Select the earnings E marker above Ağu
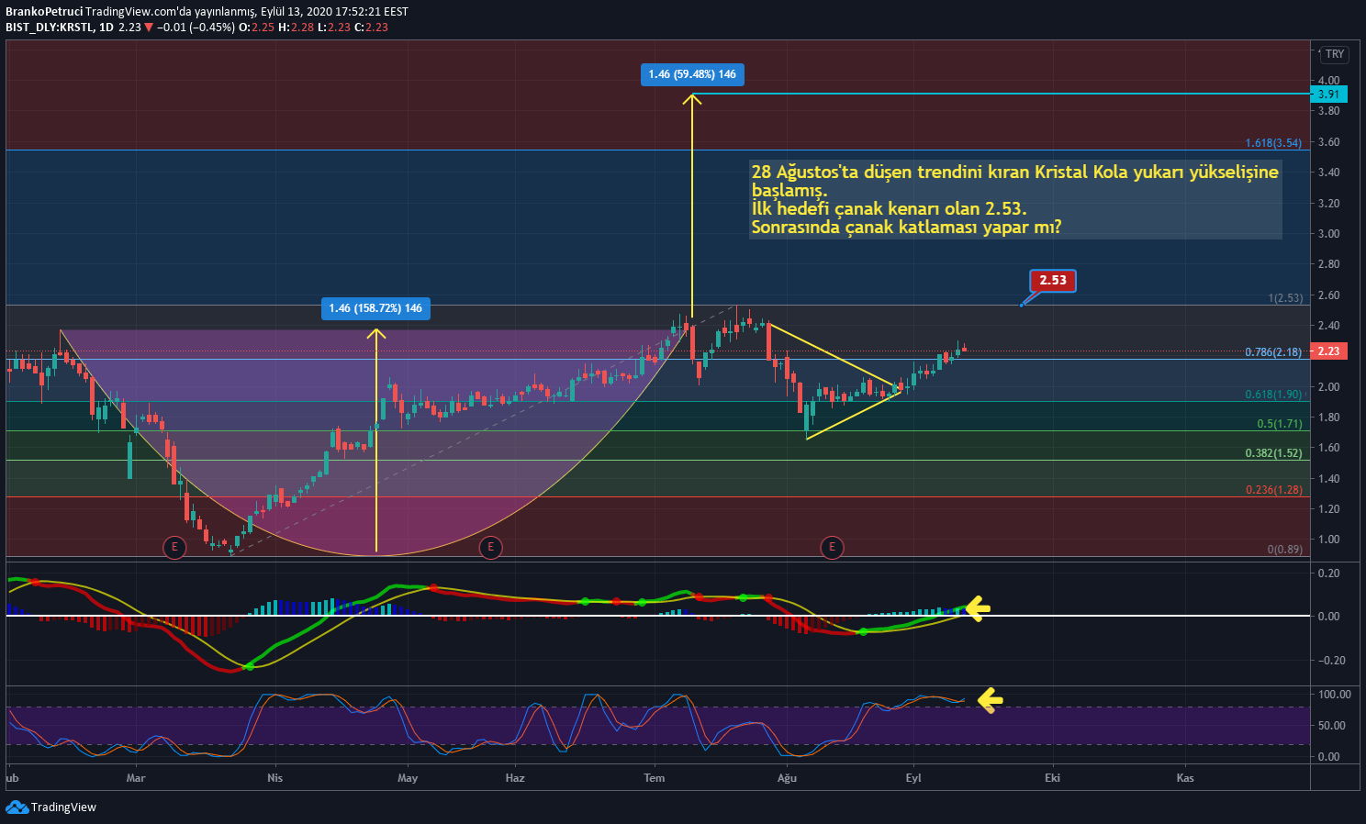The height and width of the screenshot is (824, 1366). coord(832,548)
